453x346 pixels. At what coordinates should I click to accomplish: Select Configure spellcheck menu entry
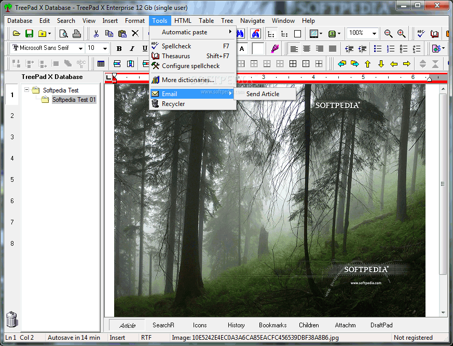coord(193,66)
